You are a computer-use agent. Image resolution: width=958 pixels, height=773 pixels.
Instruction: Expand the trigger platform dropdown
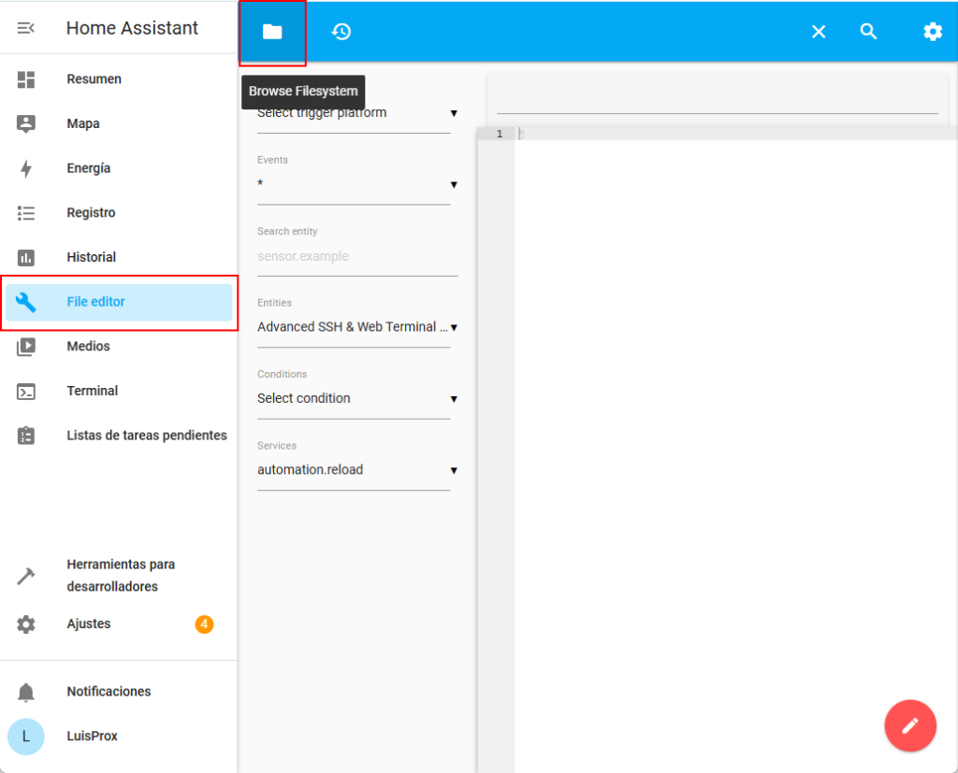354,114
